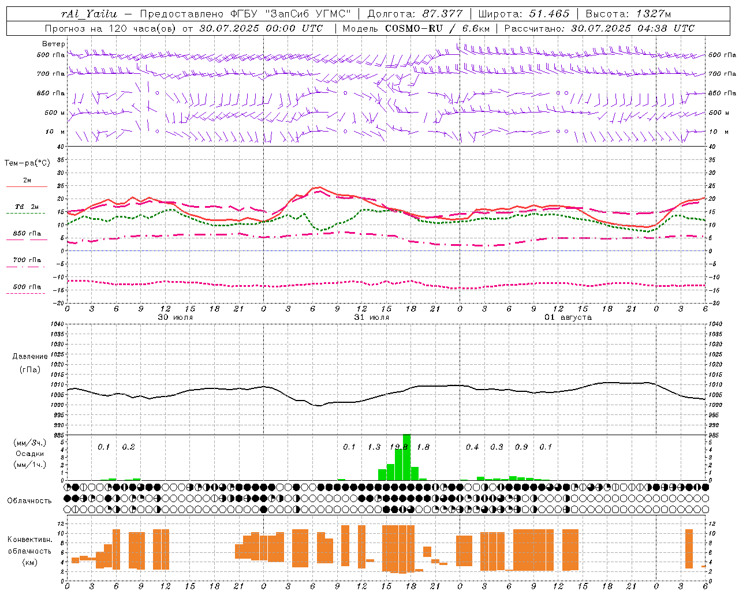
Task: Click the date label 01 августа
Action: 568,317
